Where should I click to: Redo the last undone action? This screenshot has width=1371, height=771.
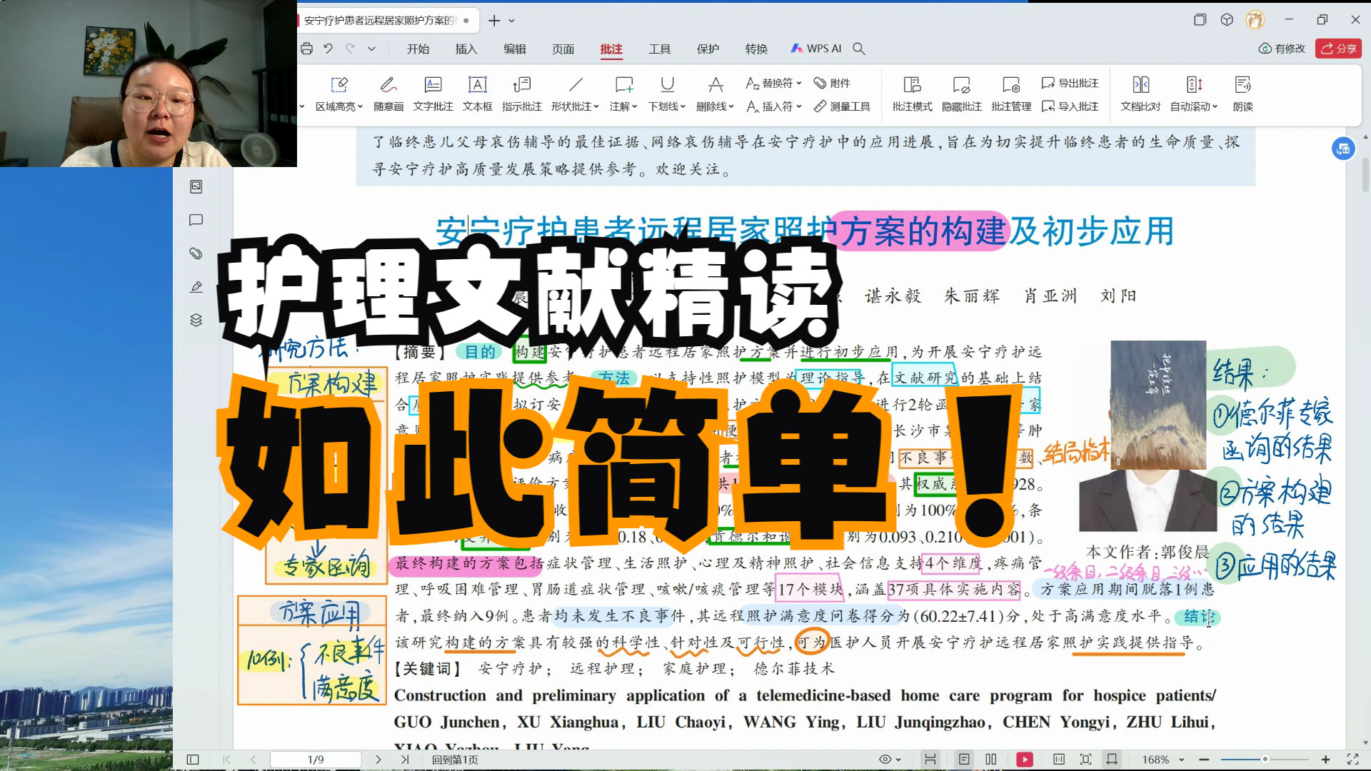(350, 49)
